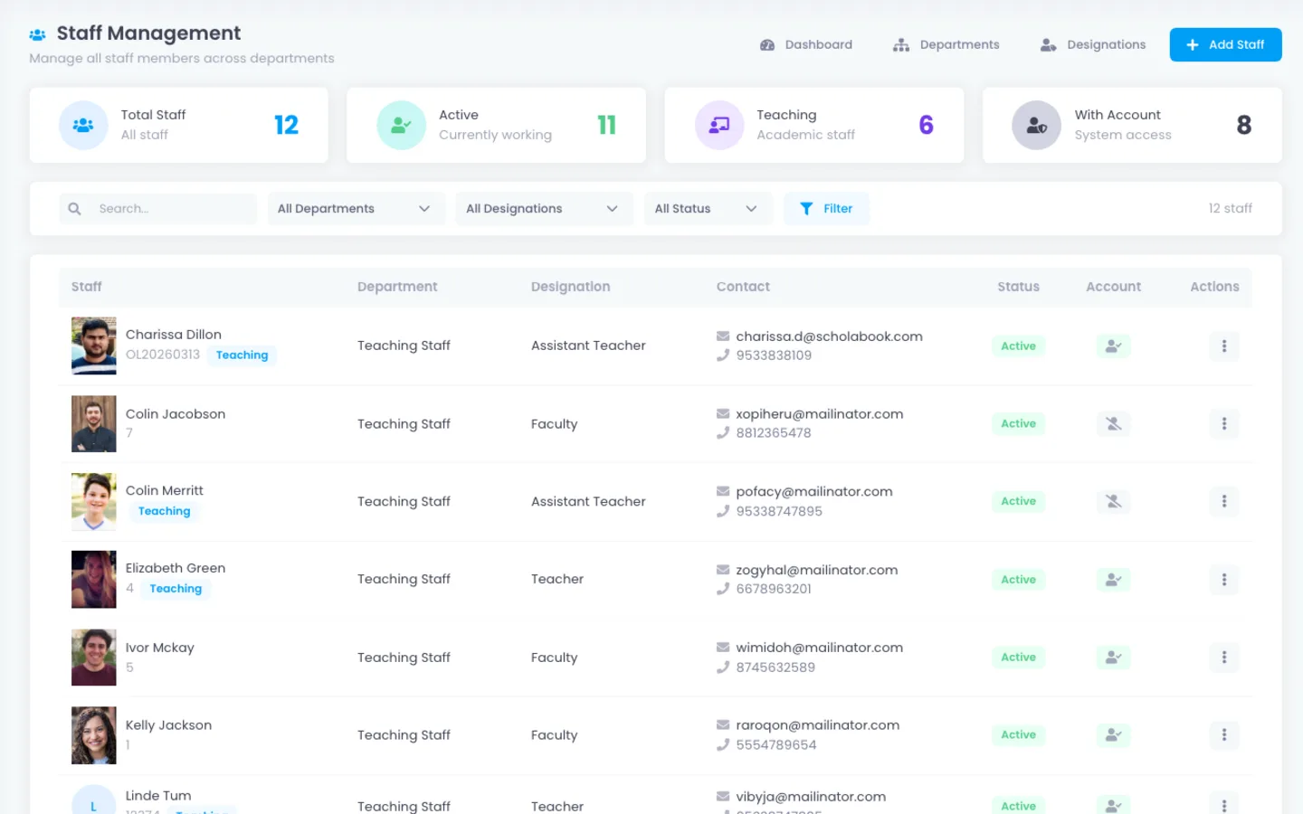
Task: Click Colin Merritt's profile photo
Action: 94,501
